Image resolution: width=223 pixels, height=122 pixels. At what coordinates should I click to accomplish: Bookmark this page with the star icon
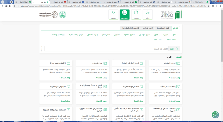click(15, 6)
